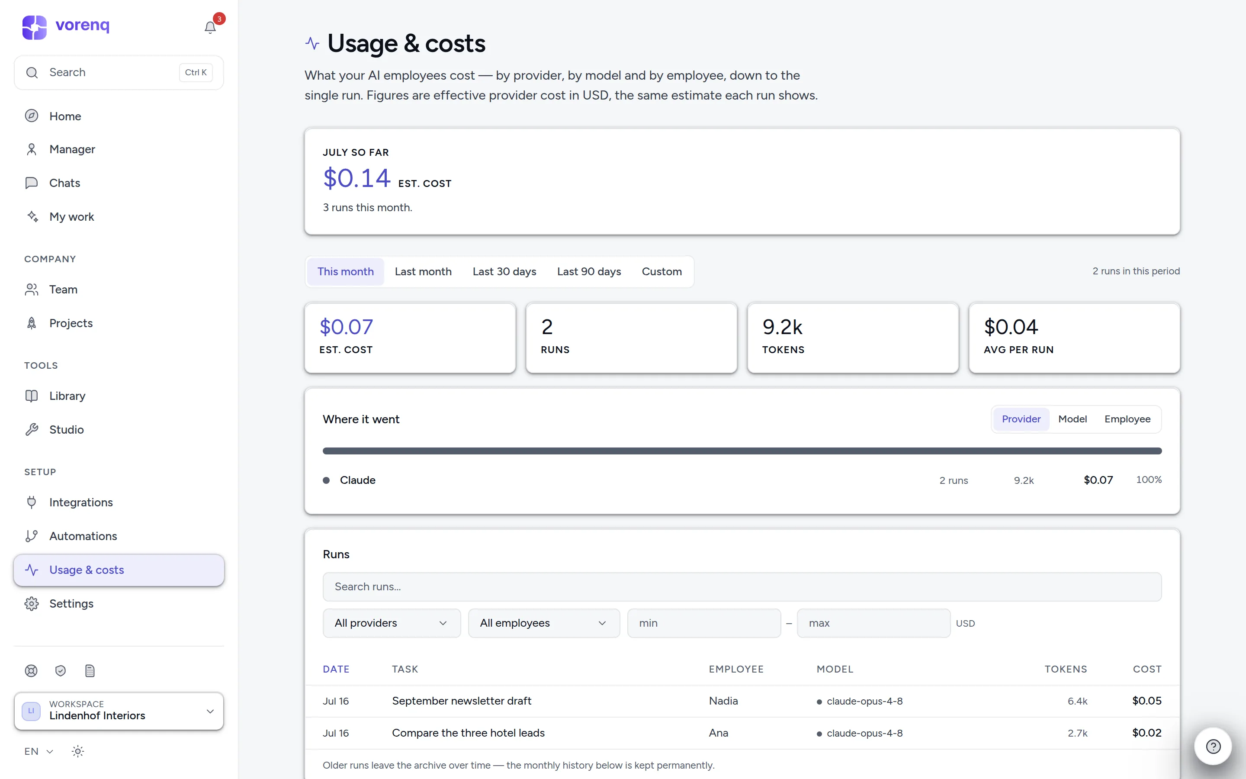Click the Settings gear icon

(32, 603)
